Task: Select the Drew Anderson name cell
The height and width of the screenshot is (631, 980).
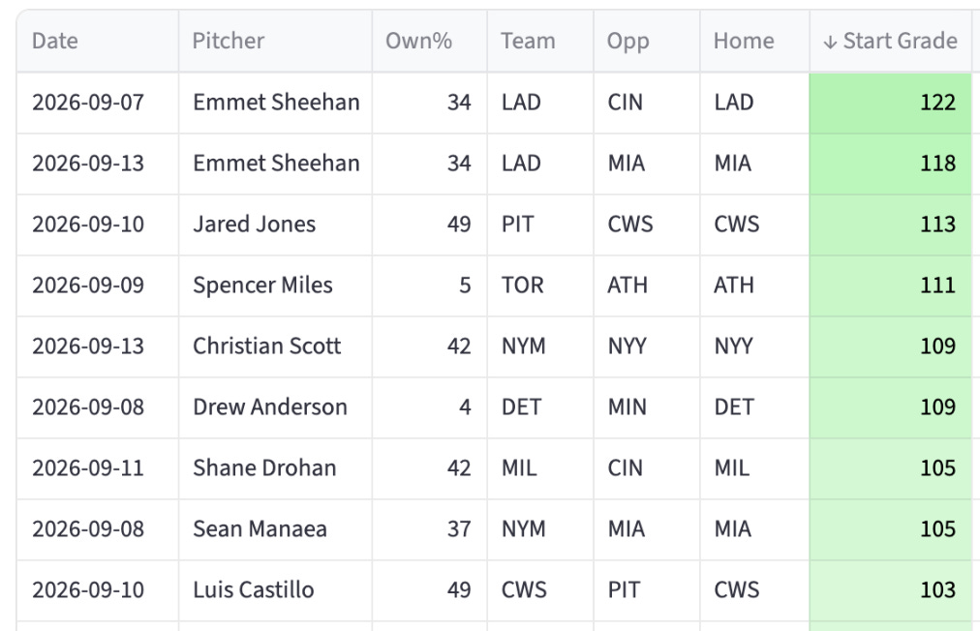Action: (275, 407)
